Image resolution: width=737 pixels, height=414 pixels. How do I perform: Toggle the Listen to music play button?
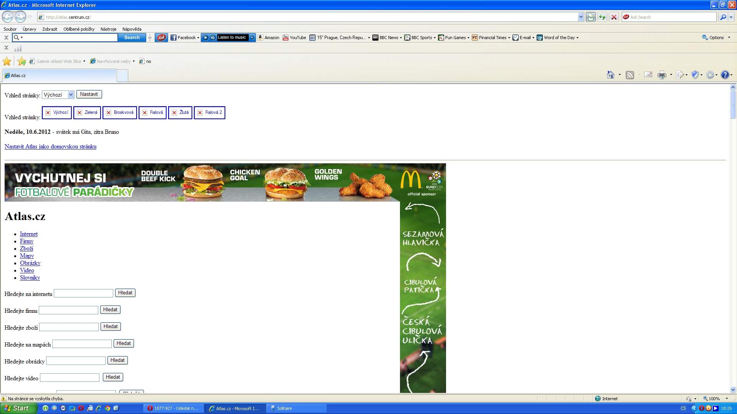click(206, 38)
